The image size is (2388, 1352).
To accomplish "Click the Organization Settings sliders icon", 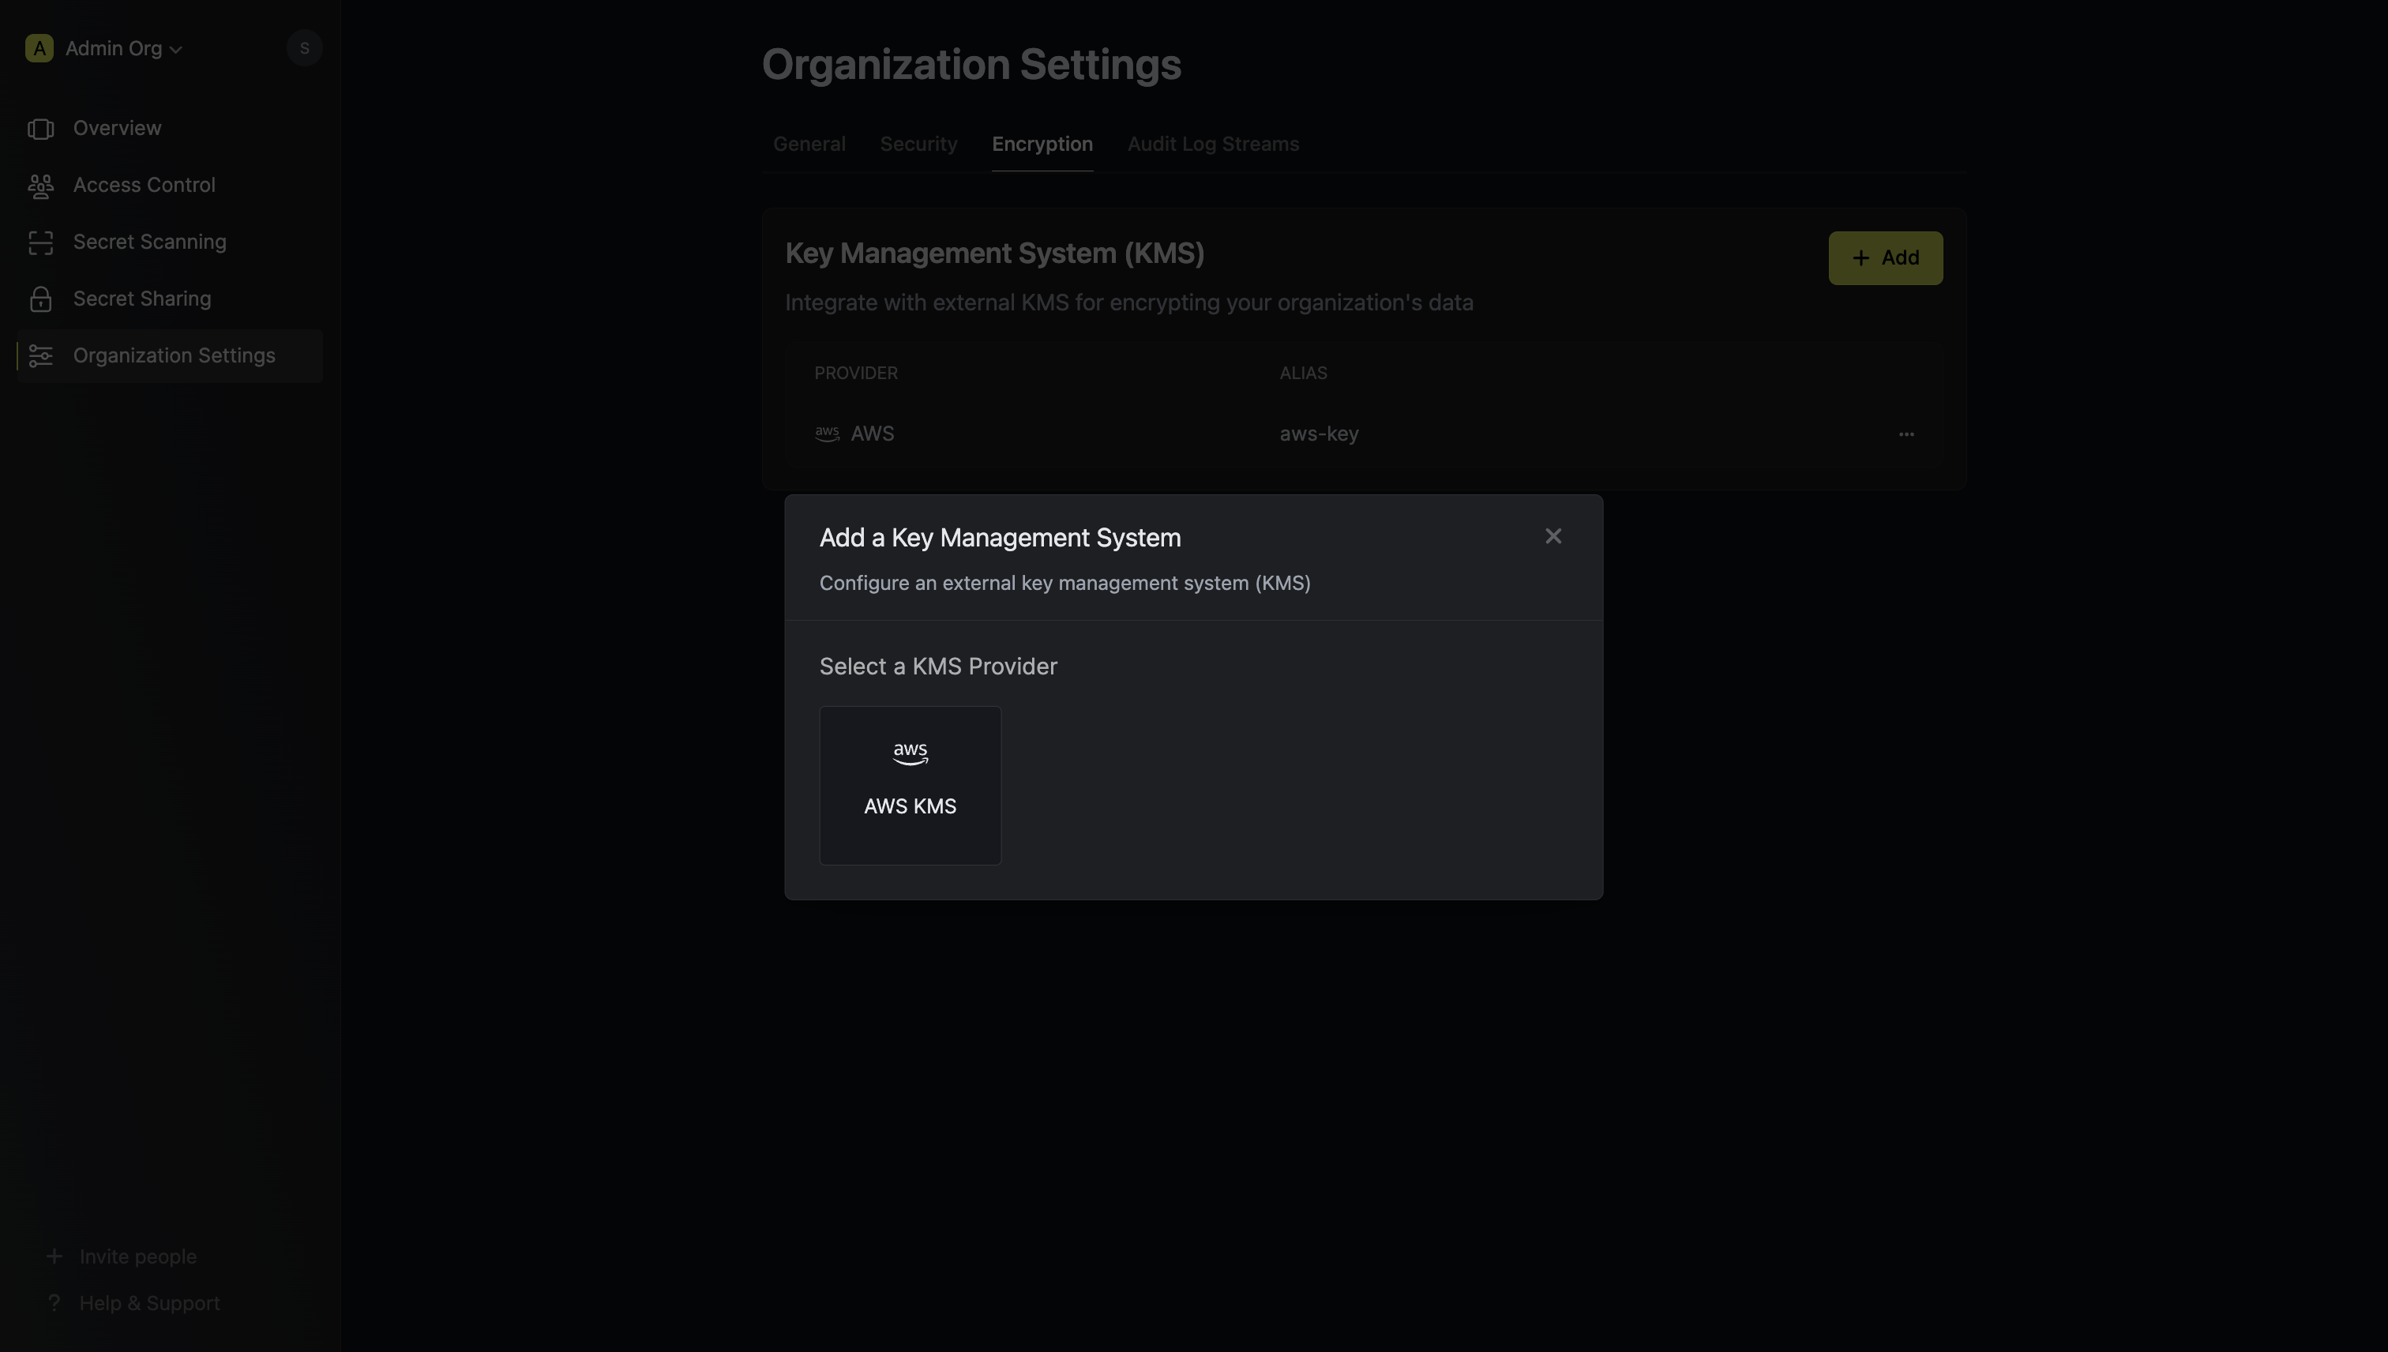I will (41, 355).
